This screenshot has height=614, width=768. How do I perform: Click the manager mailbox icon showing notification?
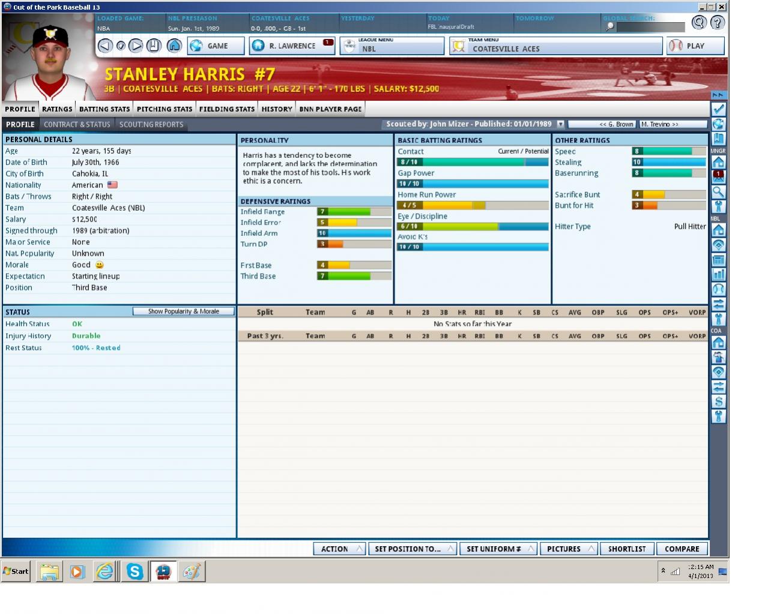tap(718, 176)
